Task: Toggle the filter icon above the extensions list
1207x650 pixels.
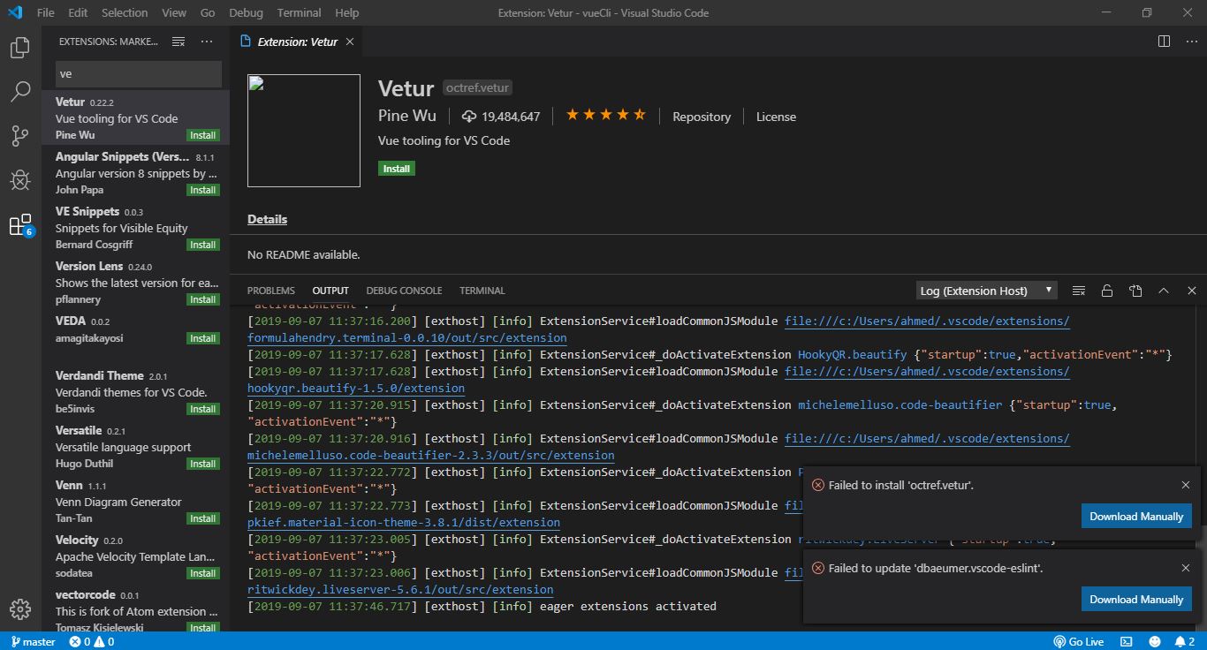Action: [x=177, y=41]
